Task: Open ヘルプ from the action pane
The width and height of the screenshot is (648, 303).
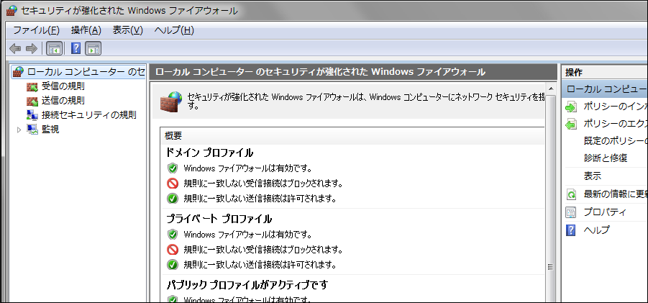Action: [x=596, y=230]
